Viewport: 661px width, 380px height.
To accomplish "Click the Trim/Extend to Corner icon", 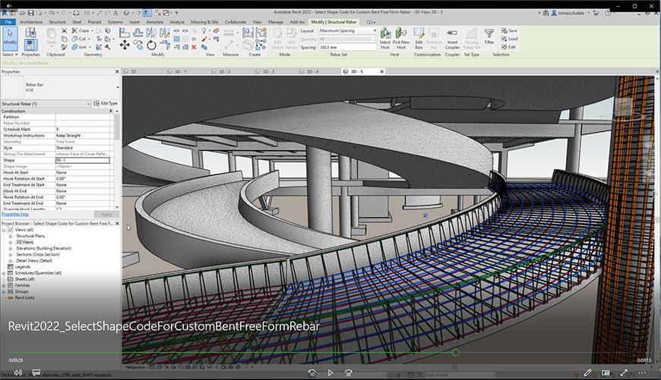I will pos(165,45).
